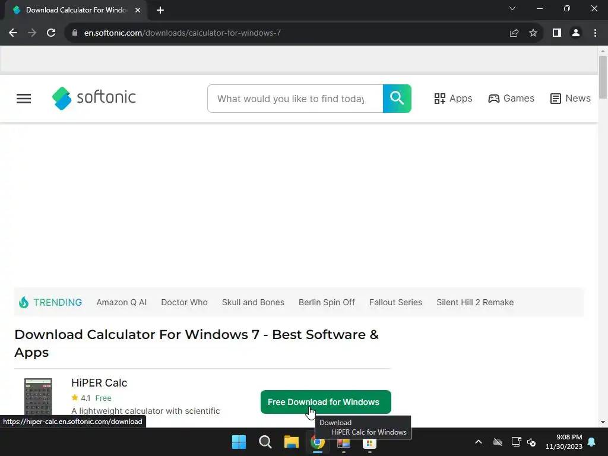This screenshot has height=456, width=608.
Task: Open the Berlin Spin Off trending link
Action: tap(327, 302)
